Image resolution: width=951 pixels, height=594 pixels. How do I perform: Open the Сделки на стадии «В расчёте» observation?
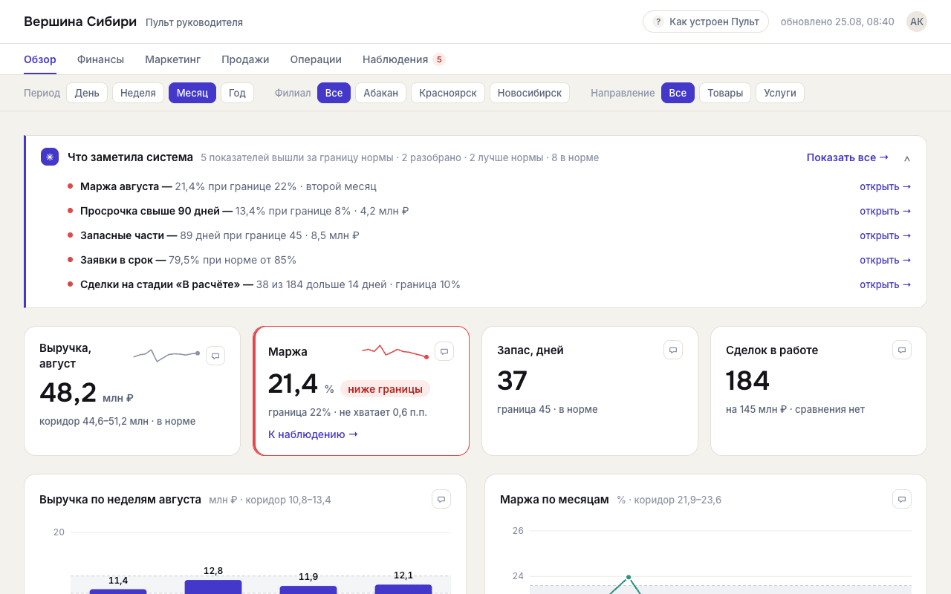click(x=886, y=284)
